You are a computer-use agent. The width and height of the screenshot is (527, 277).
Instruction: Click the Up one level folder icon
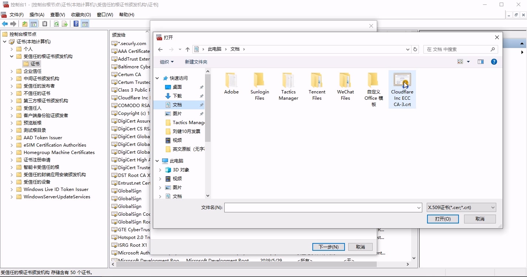coord(24,24)
